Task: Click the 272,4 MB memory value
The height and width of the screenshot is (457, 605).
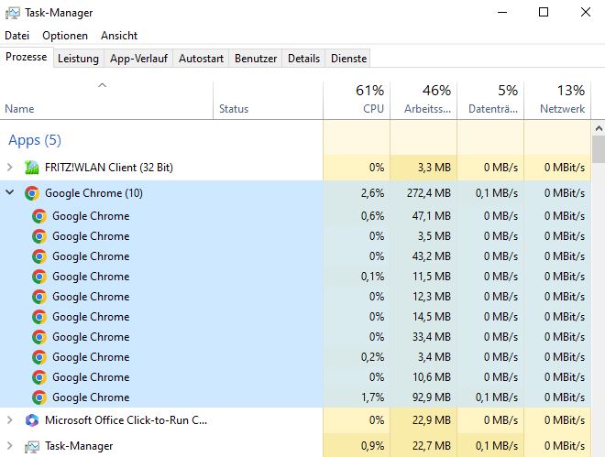Action: [429, 193]
